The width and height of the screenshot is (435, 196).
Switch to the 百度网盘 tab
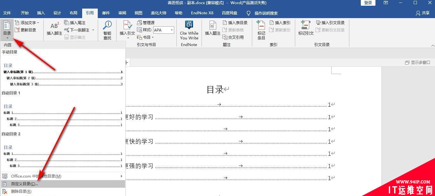pos(229,13)
